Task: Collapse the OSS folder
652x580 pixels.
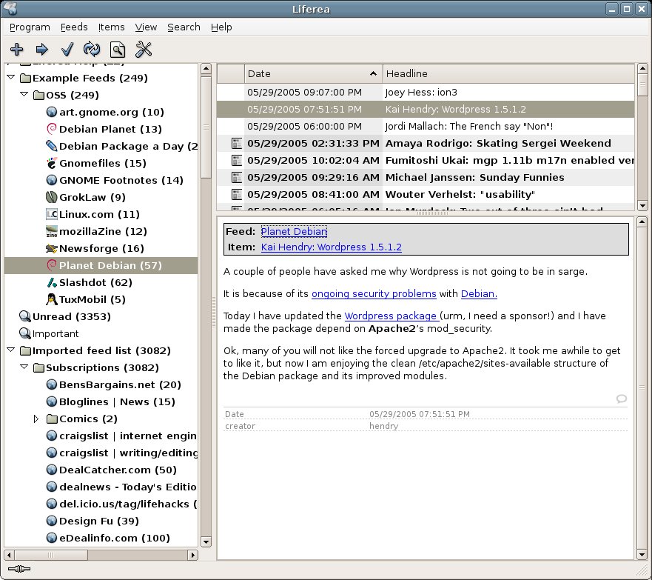Action: [24, 95]
